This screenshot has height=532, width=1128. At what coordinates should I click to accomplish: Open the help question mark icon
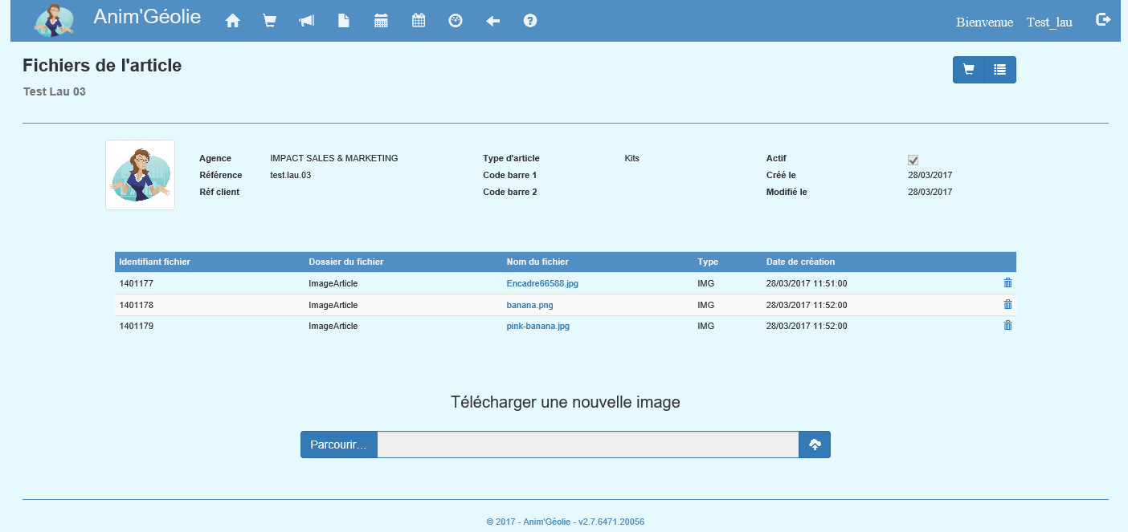click(530, 21)
